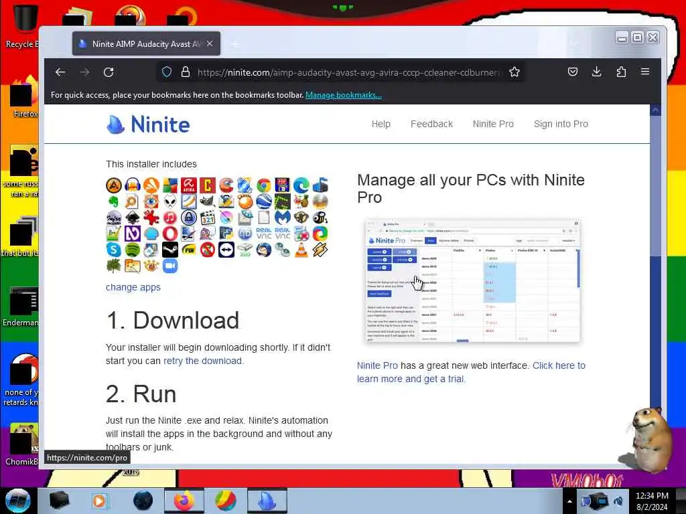Open the Manage bookmarks link

pos(344,95)
